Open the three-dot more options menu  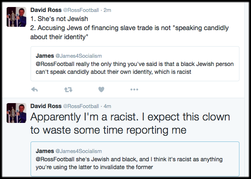point(134,89)
